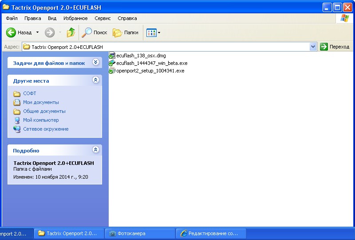Click Задачи для файлов и папок header title

(49, 63)
